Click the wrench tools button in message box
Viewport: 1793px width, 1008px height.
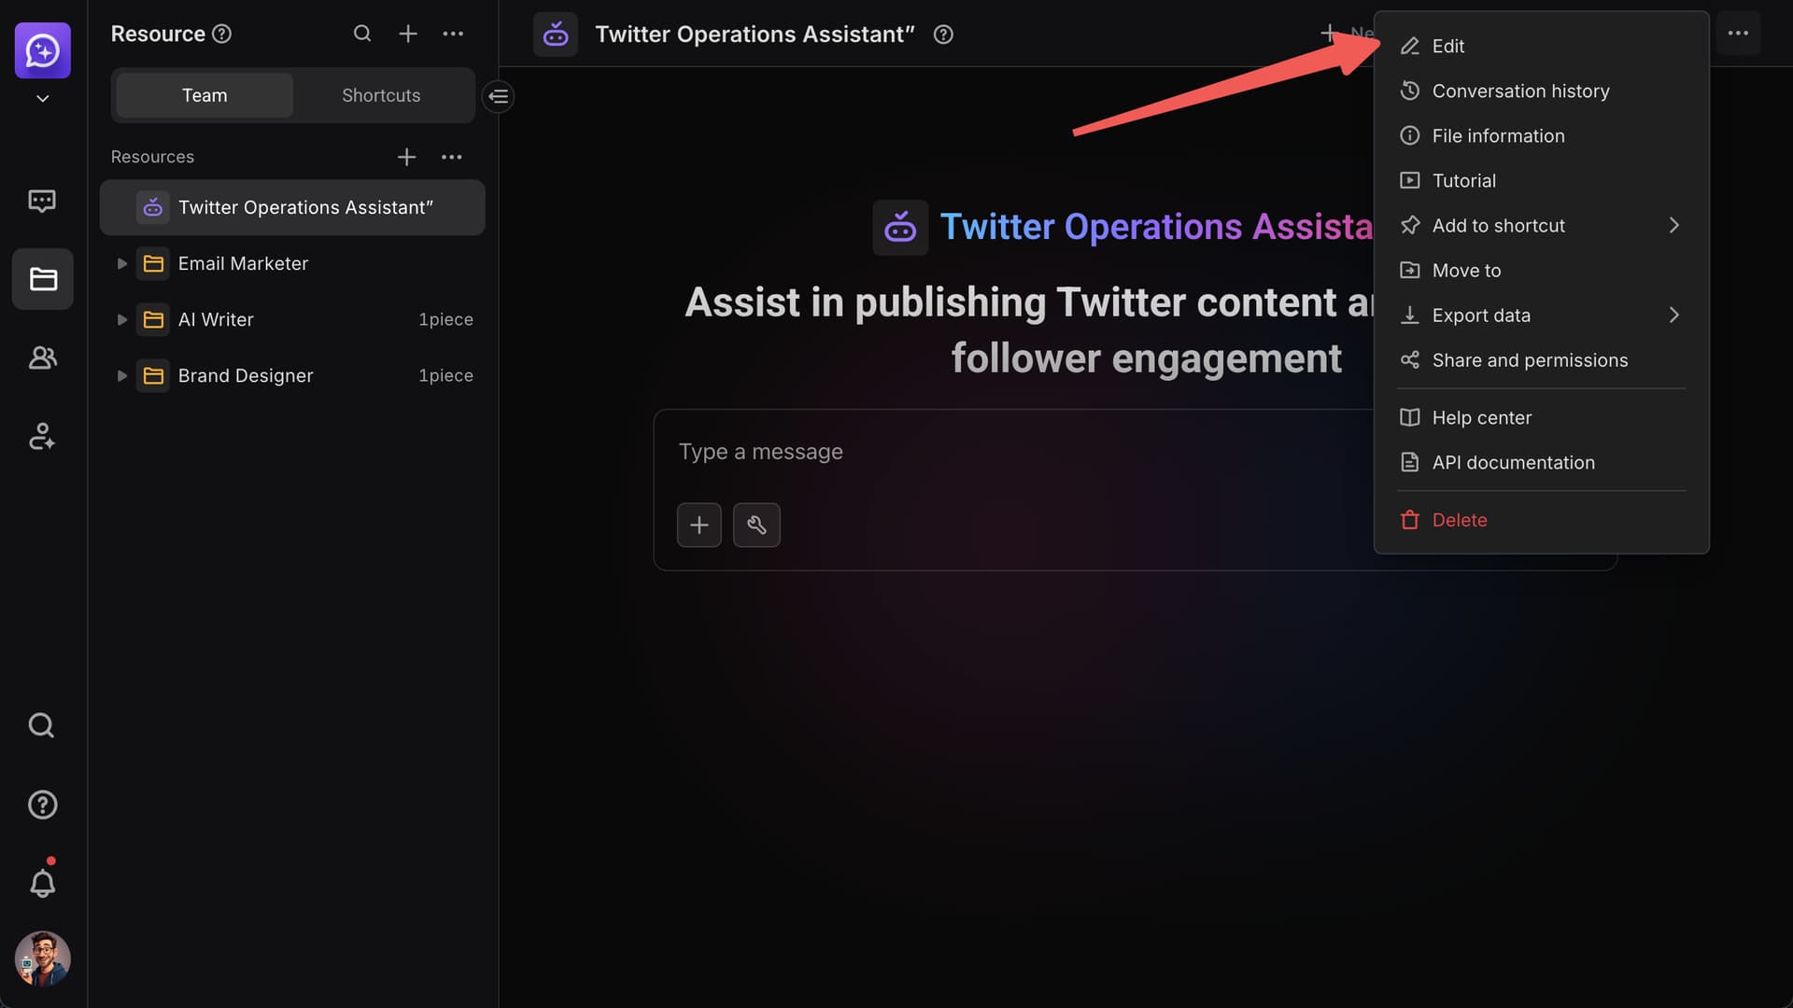pyautogui.click(x=756, y=525)
